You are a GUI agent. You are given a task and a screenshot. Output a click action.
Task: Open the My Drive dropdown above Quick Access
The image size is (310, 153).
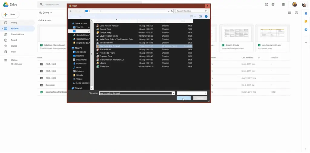pos(45,13)
